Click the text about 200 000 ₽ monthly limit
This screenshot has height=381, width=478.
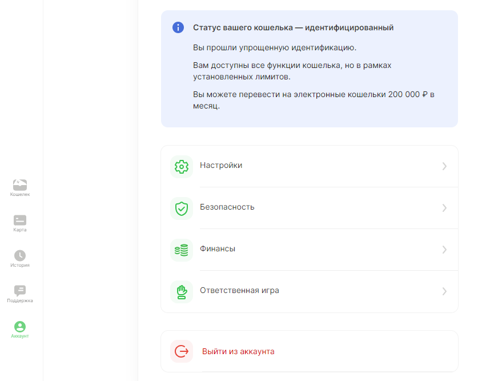(314, 100)
